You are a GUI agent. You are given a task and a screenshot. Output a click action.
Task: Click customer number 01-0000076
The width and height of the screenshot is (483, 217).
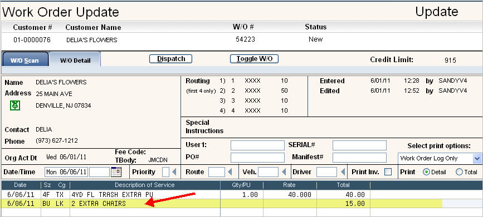(32, 40)
